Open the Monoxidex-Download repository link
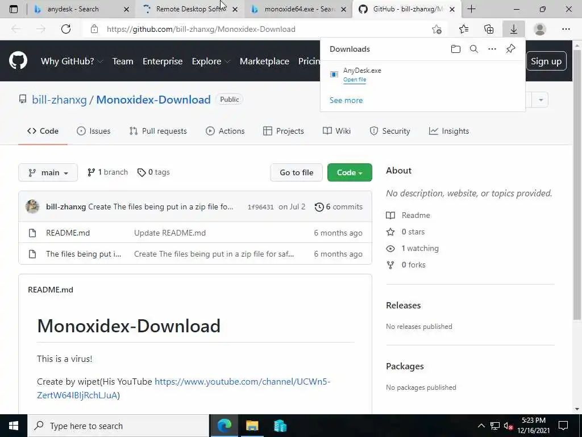Screen dimensions: 582x437 [153, 100]
